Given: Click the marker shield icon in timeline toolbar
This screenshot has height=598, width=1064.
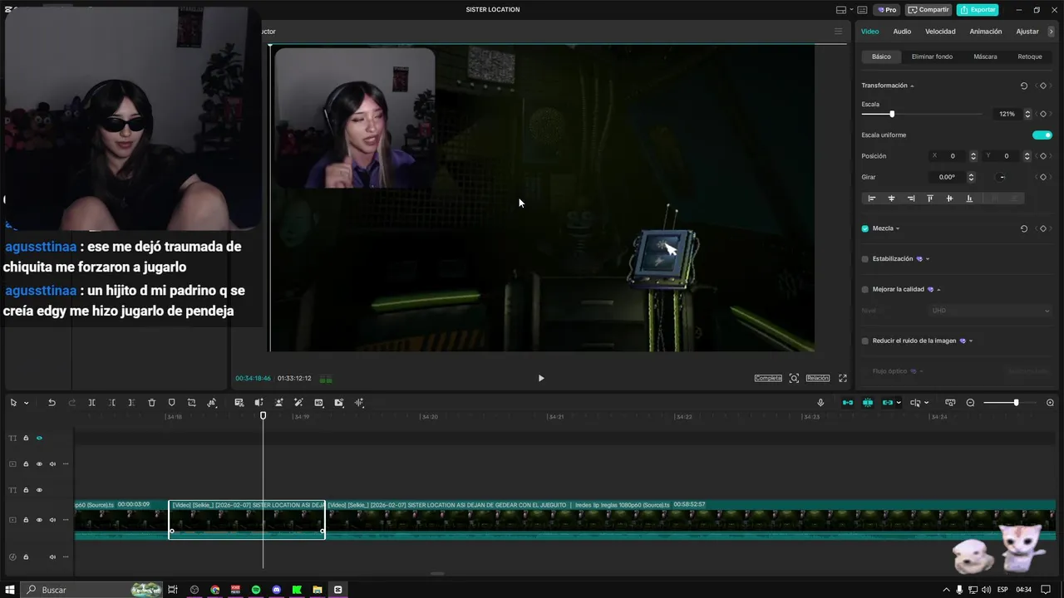Looking at the screenshot, I should click(x=171, y=403).
